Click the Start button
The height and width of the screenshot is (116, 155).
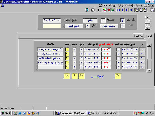(6, 113)
